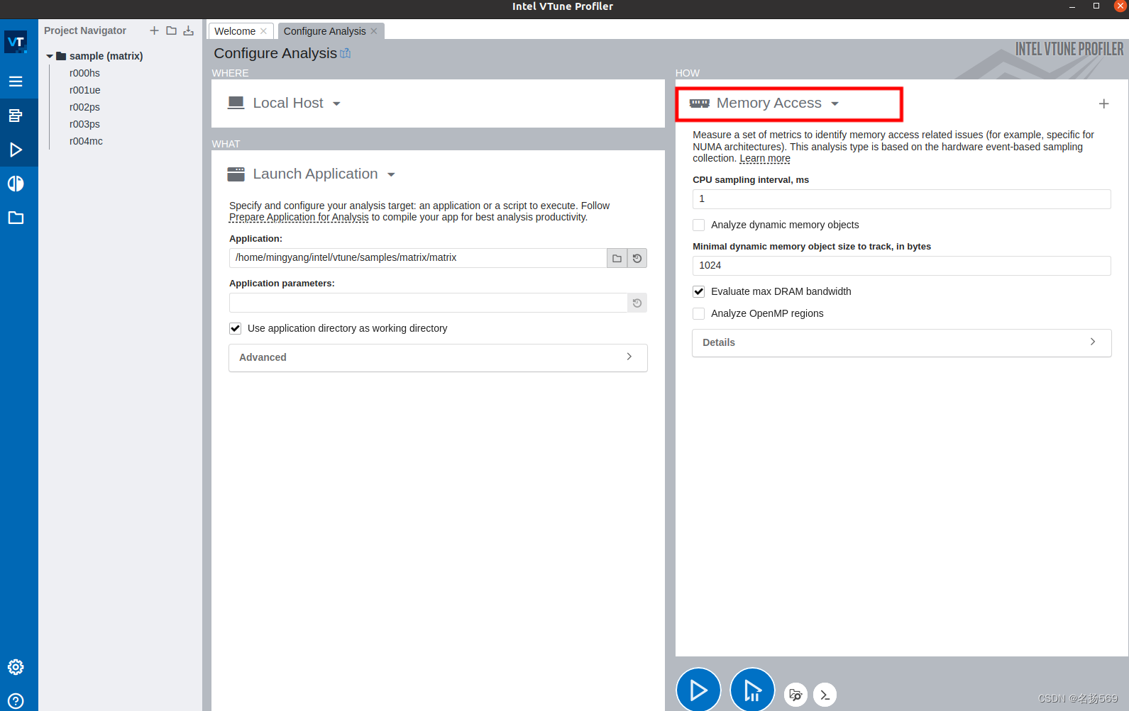The image size is (1129, 711).
Task: Open the Project Navigator sidebar icon
Action: click(16, 116)
